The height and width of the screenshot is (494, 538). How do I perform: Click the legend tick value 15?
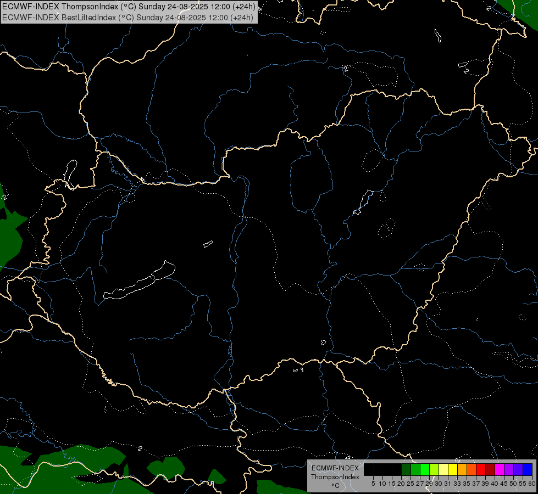(x=392, y=484)
